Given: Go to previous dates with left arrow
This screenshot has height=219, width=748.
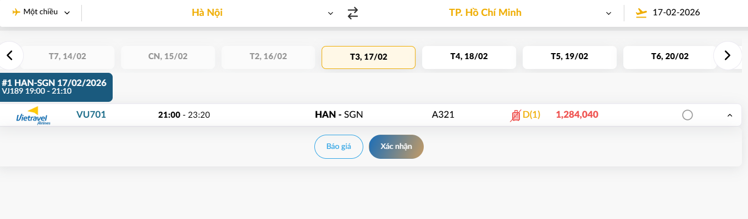Looking at the screenshot, I should click(9, 55).
